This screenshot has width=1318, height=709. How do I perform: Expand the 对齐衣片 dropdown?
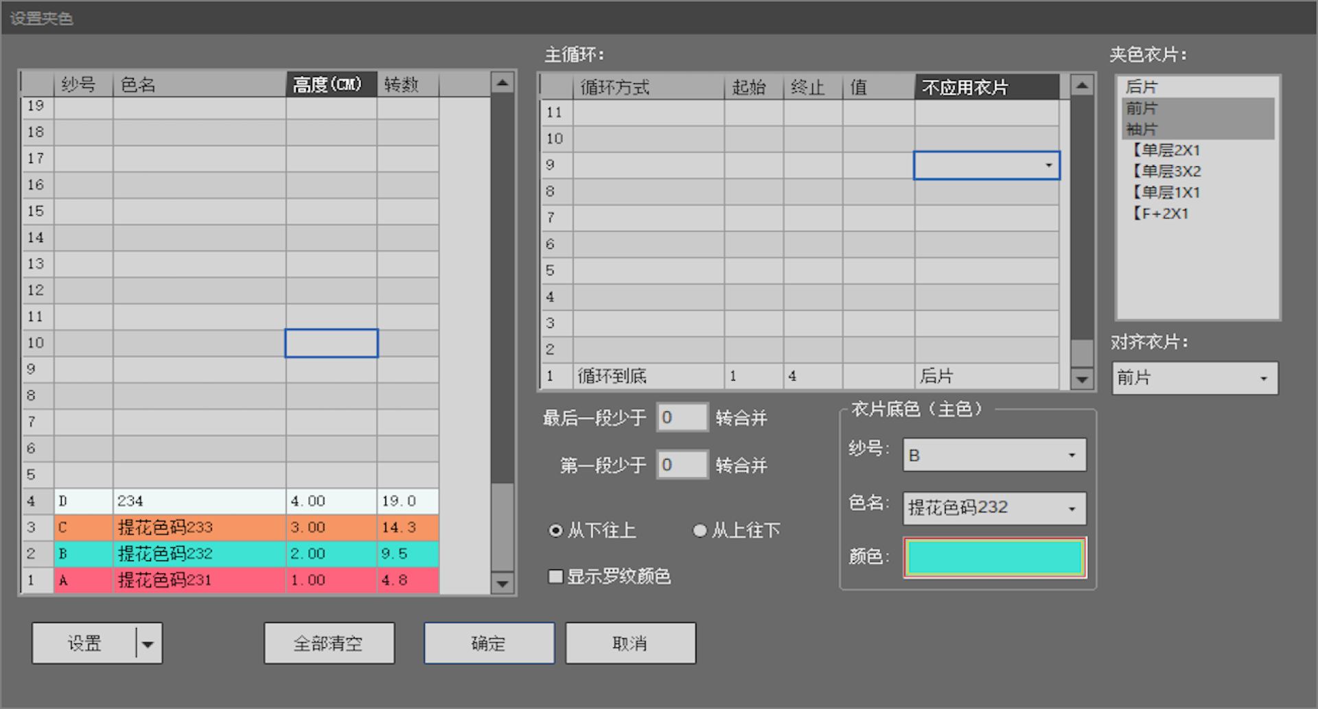tap(1263, 379)
